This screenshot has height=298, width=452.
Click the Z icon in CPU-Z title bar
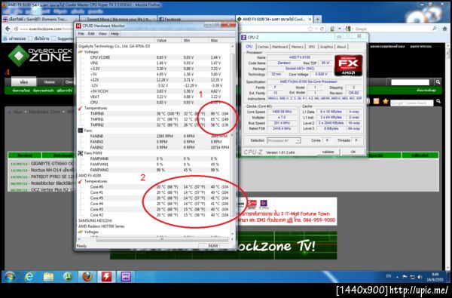[x=244, y=37]
